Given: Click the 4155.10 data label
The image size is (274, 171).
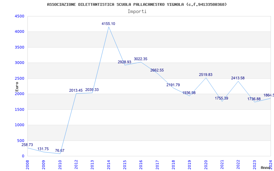Looking at the screenshot, I should tap(108, 24).
